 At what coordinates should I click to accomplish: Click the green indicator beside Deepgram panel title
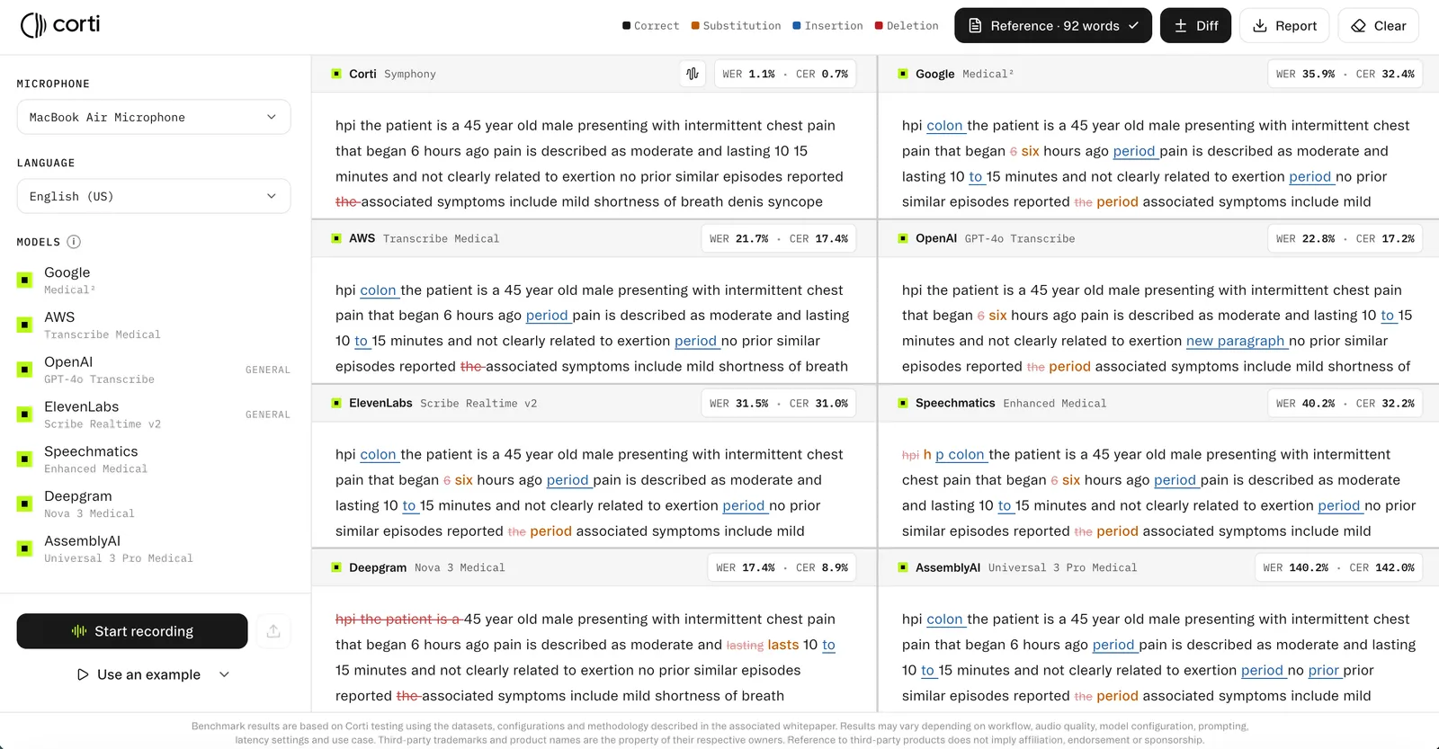point(336,567)
